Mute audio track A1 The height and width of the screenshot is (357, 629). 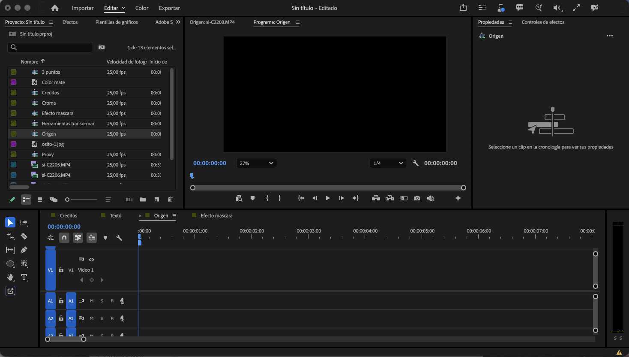[92, 301]
